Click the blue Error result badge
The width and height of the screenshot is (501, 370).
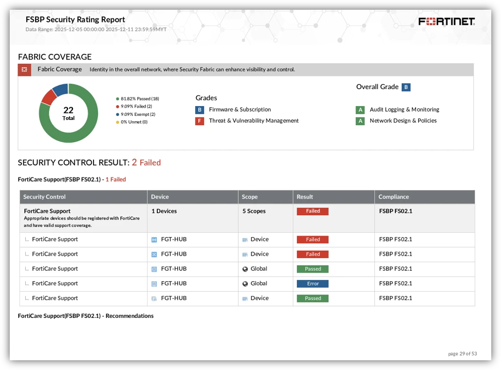coord(313,284)
